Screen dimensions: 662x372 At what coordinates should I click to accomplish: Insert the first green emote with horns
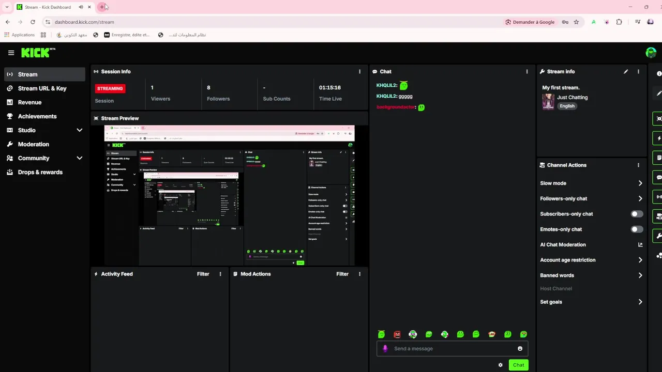pos(381,335)
